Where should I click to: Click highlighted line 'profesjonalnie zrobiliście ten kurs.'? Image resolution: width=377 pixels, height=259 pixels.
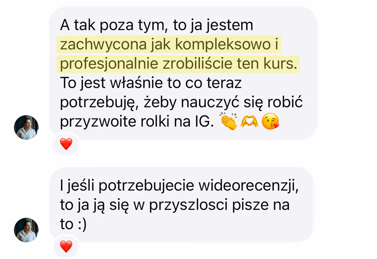click(178, 63)
